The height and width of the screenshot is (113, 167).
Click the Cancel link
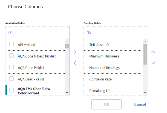(x=140, y=104)
